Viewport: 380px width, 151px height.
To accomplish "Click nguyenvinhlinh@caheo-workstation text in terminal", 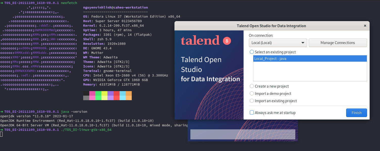I will 116,8.
